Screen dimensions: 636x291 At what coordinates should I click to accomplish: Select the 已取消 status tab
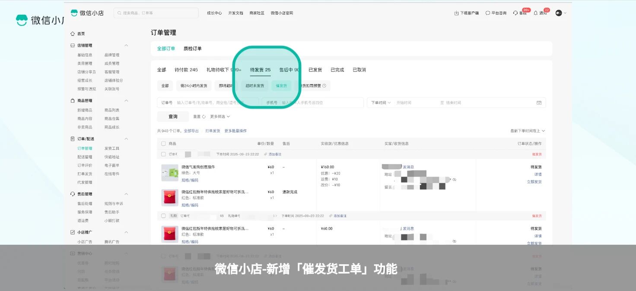click(x=359, y=70)
